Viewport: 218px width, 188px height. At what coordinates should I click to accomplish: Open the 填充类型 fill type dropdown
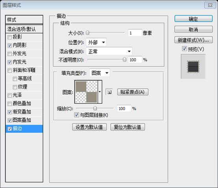100,73
